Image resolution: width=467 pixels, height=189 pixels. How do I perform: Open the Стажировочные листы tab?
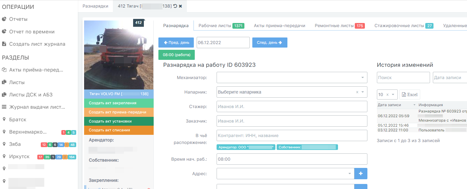tap(404, 26)
